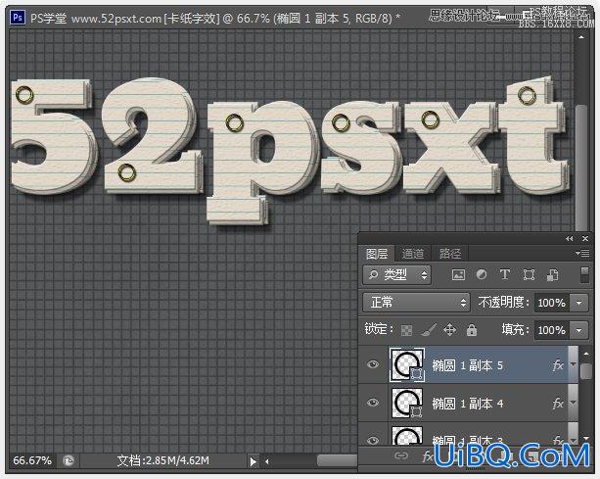Screen dimensions: 600x479
Task: Click the layers panel scrollbar thumb
Action: point(586,370)
